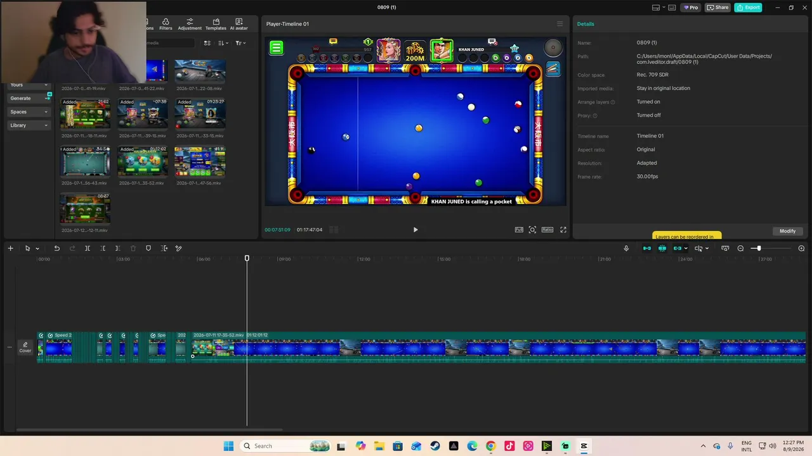Open the aspect Ratio options

click(x=547, y=230)
